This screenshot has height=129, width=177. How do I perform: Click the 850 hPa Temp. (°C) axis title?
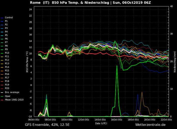[x=27, y=62]
